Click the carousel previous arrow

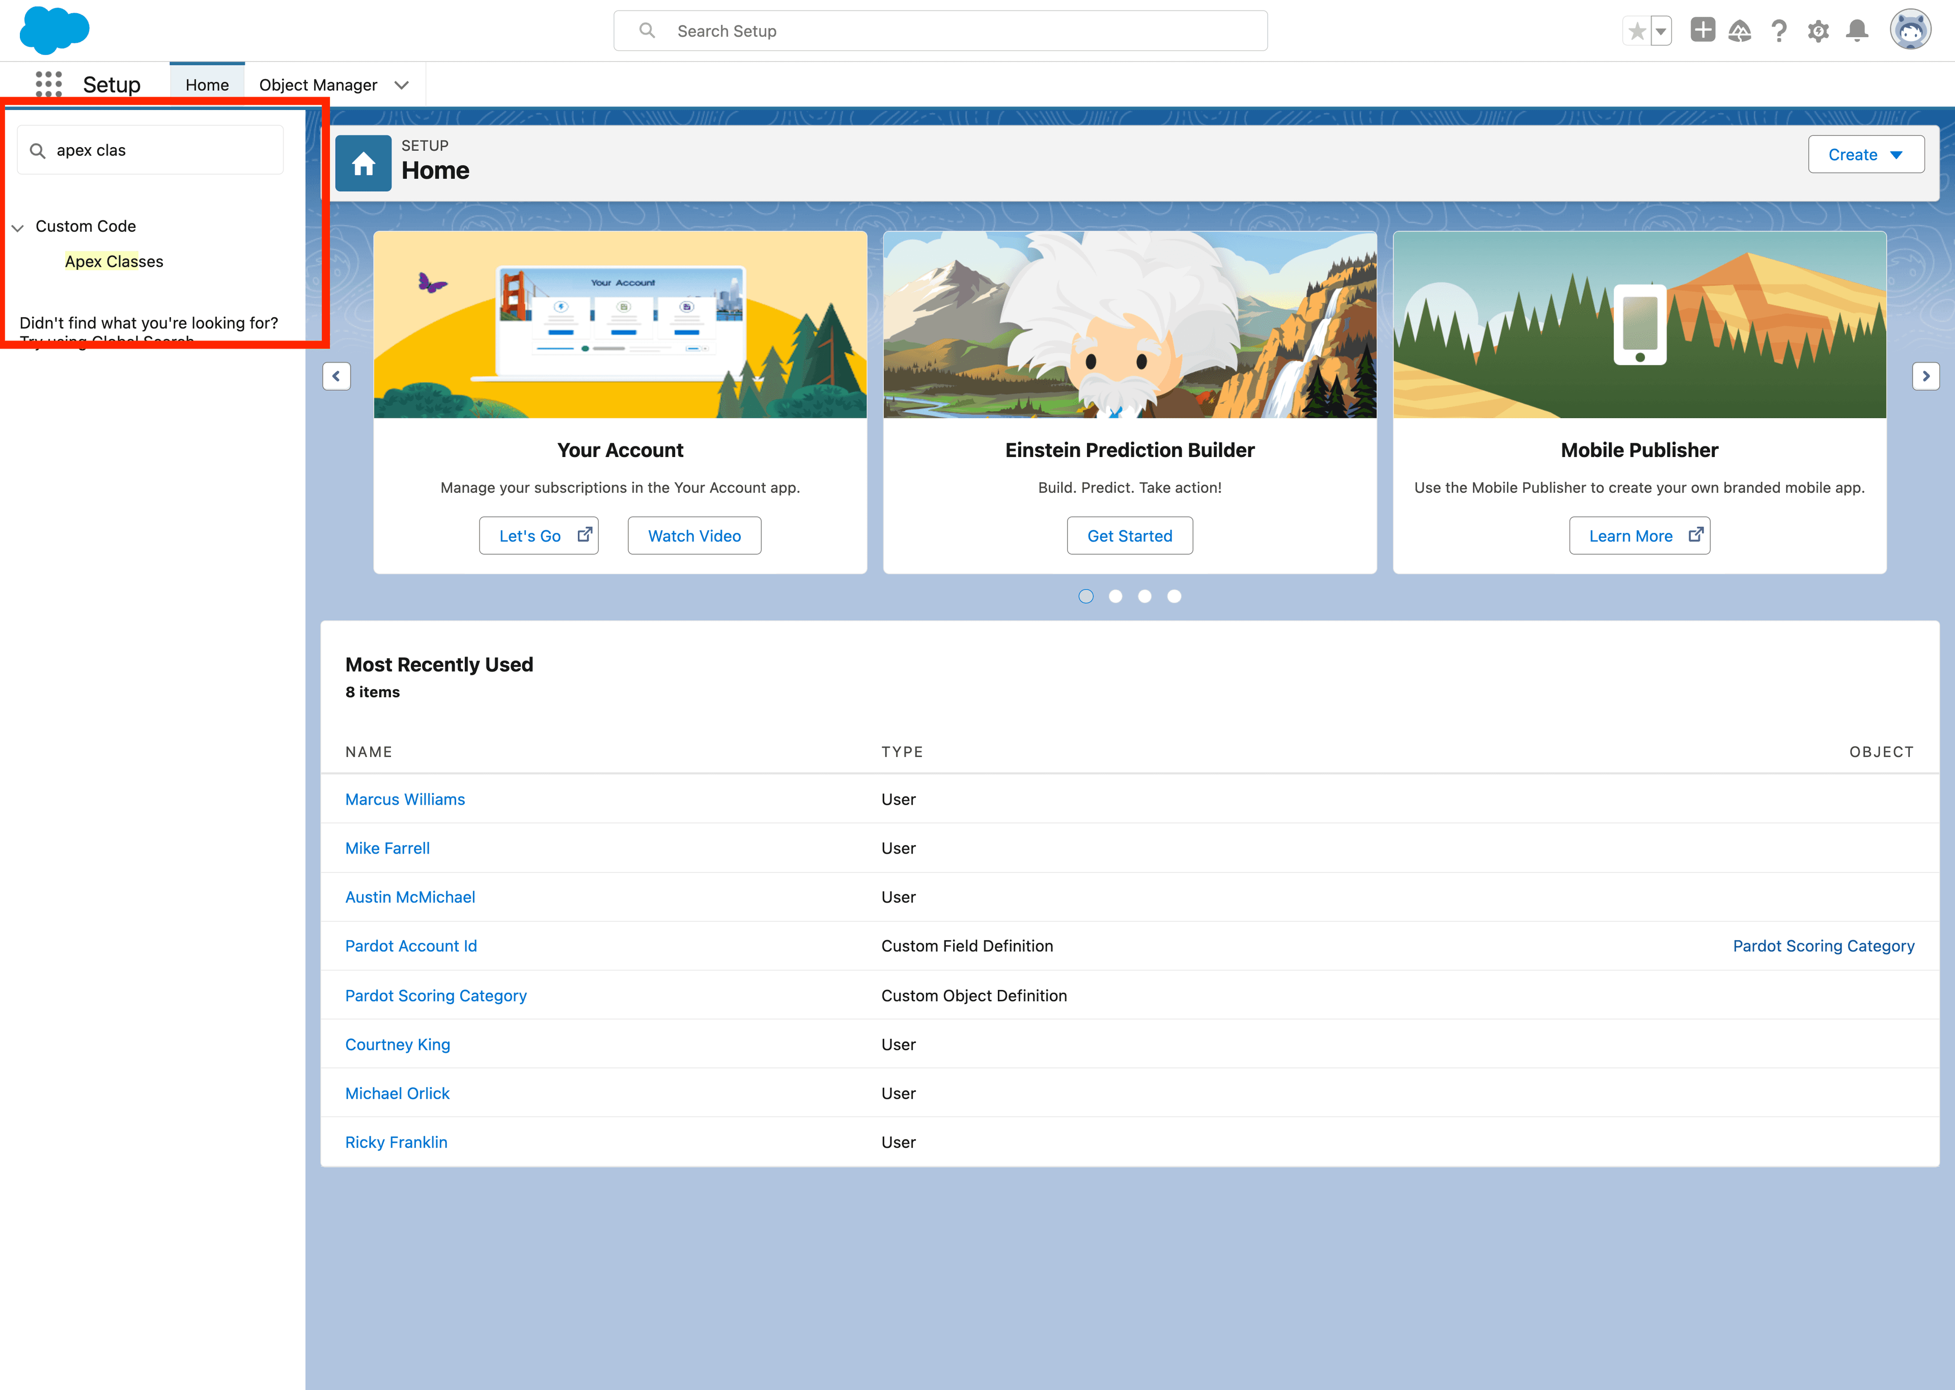coord(337,376)
